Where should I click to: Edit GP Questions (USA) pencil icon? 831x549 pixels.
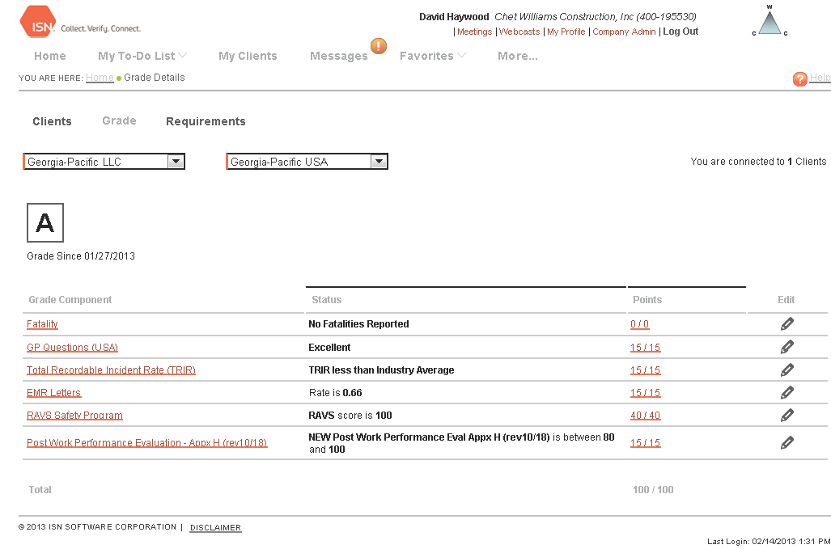click(x=787, y=348)
